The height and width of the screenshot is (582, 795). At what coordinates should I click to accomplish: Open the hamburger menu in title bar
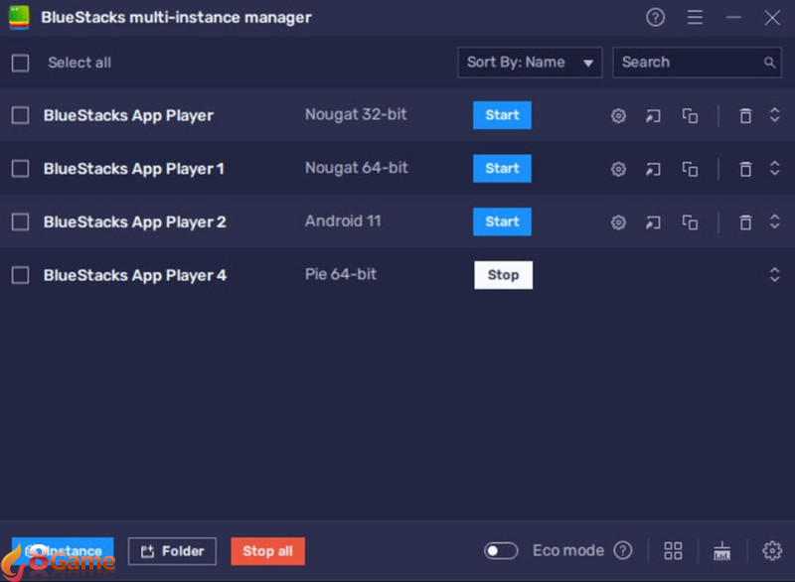(x=695, y=18)
